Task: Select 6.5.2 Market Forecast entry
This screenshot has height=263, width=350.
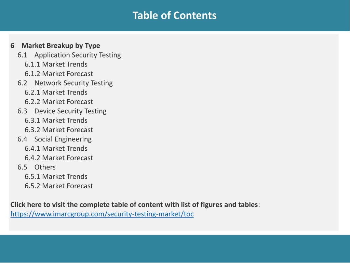Action: point(59,186)
